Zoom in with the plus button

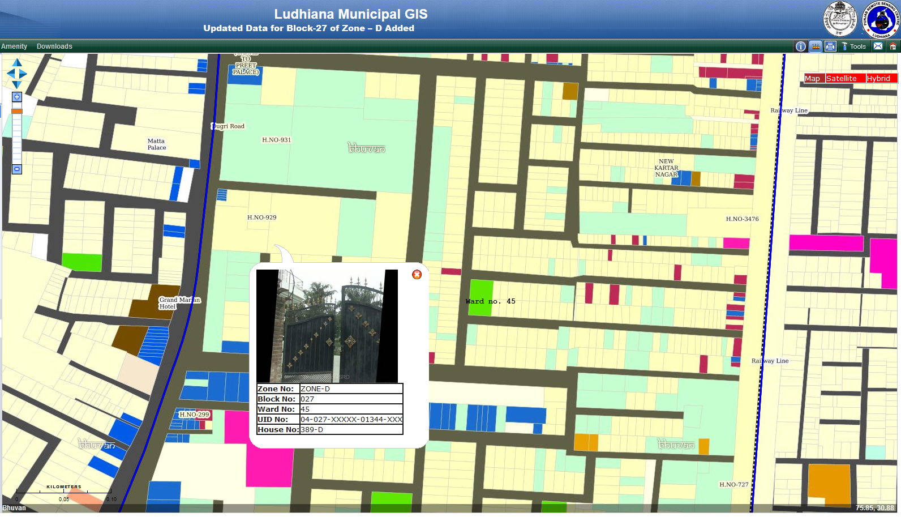[17, 97]
